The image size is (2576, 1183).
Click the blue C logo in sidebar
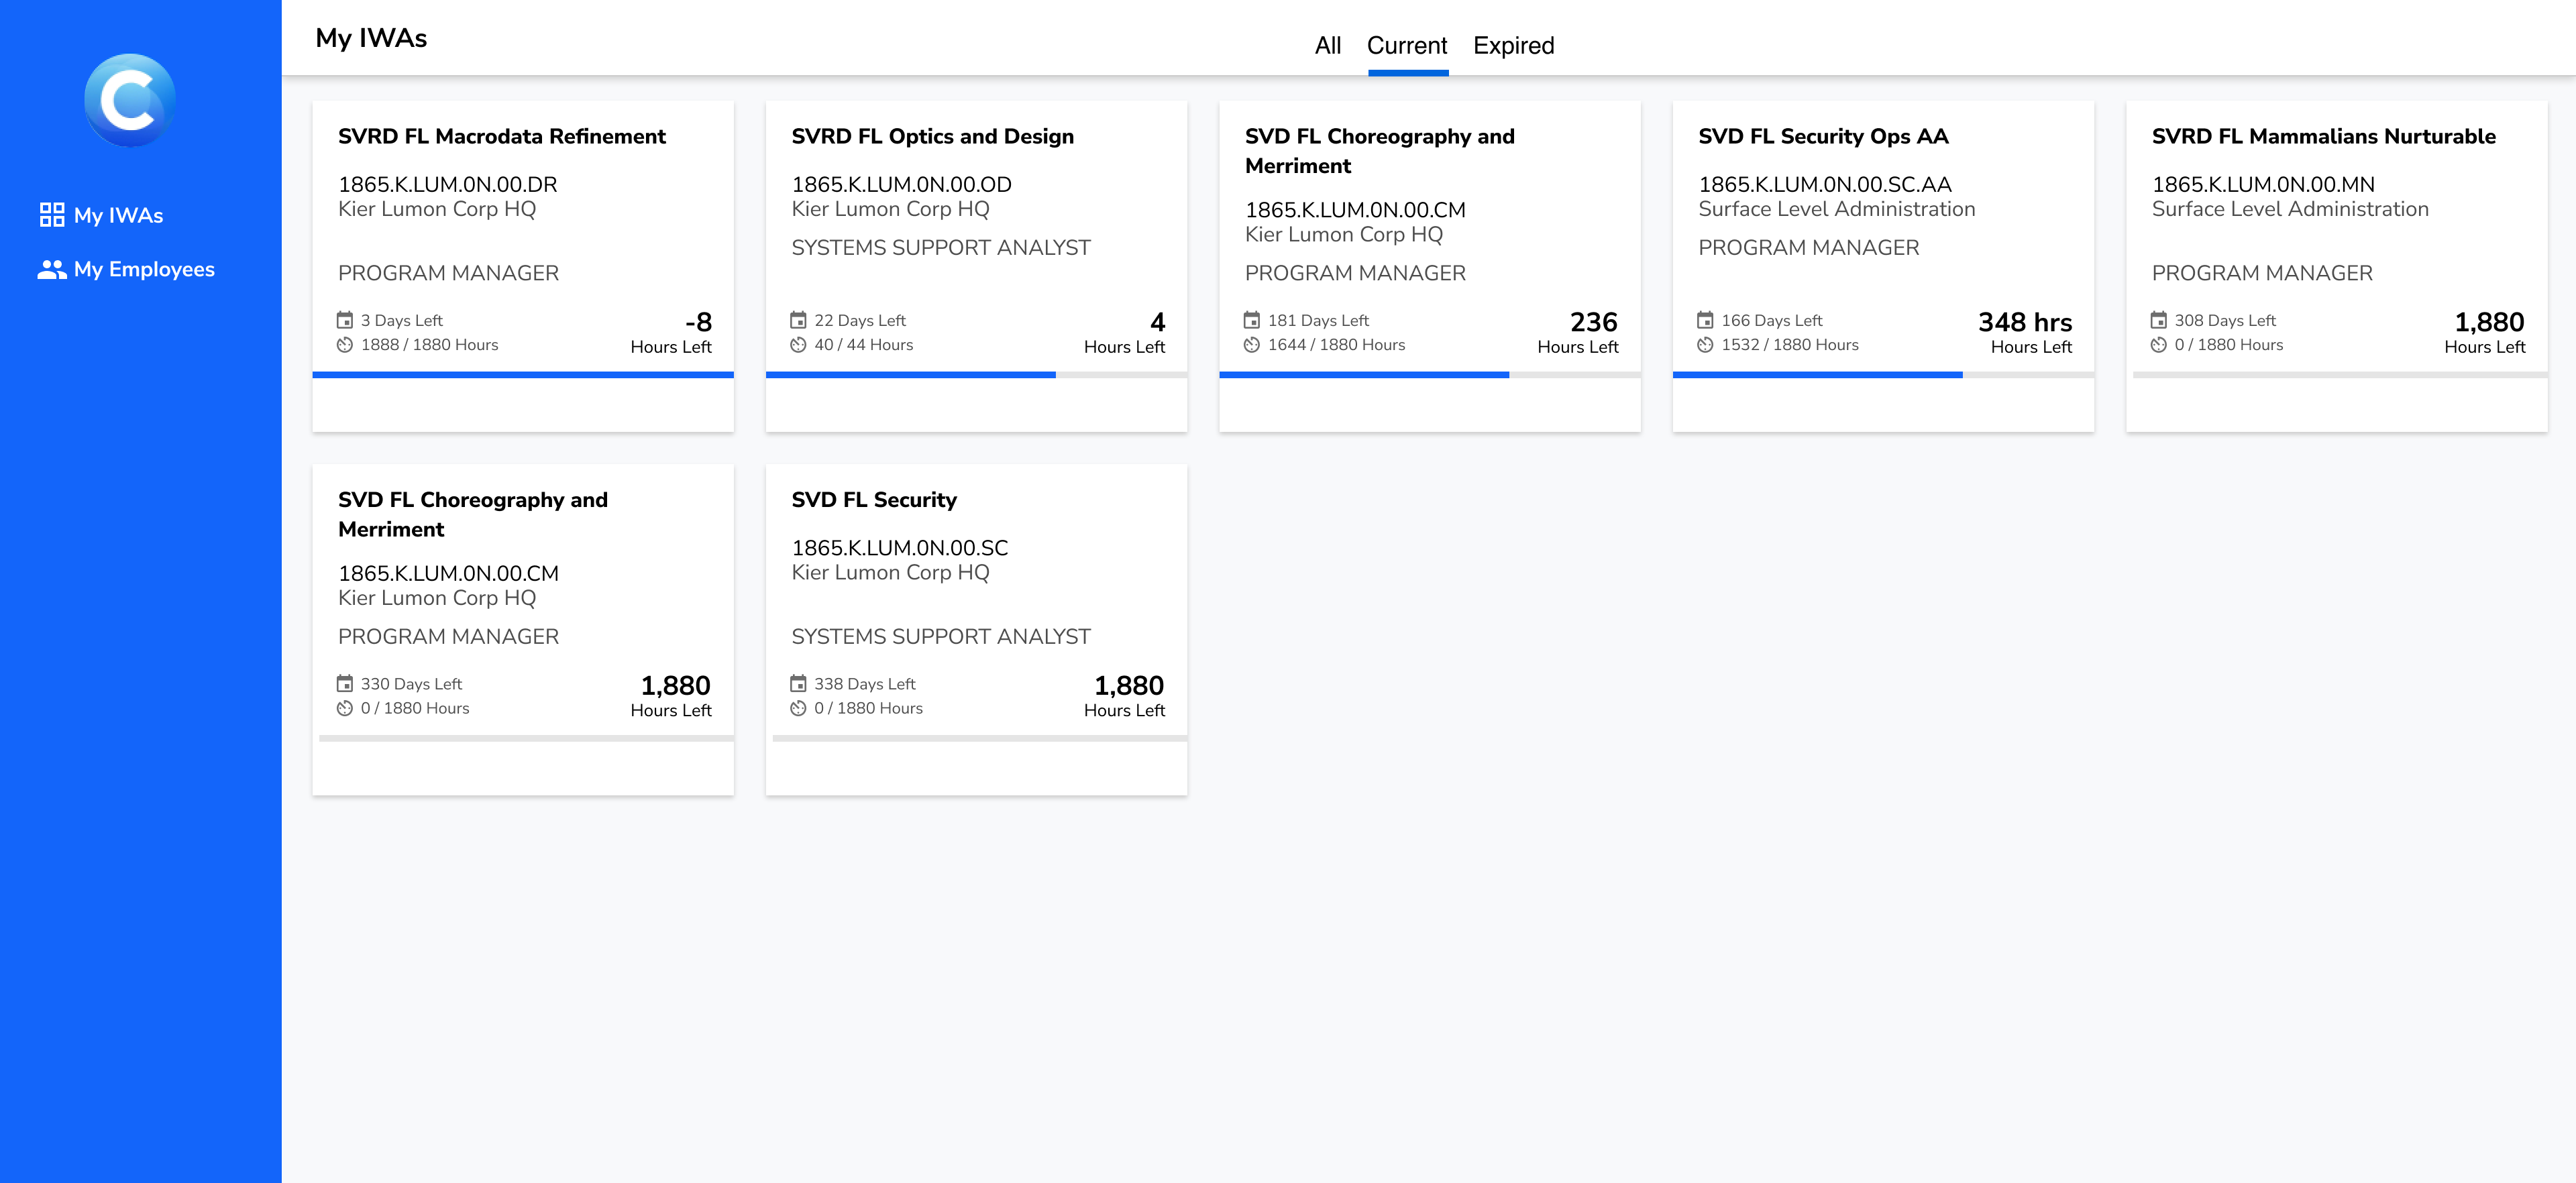130,99
